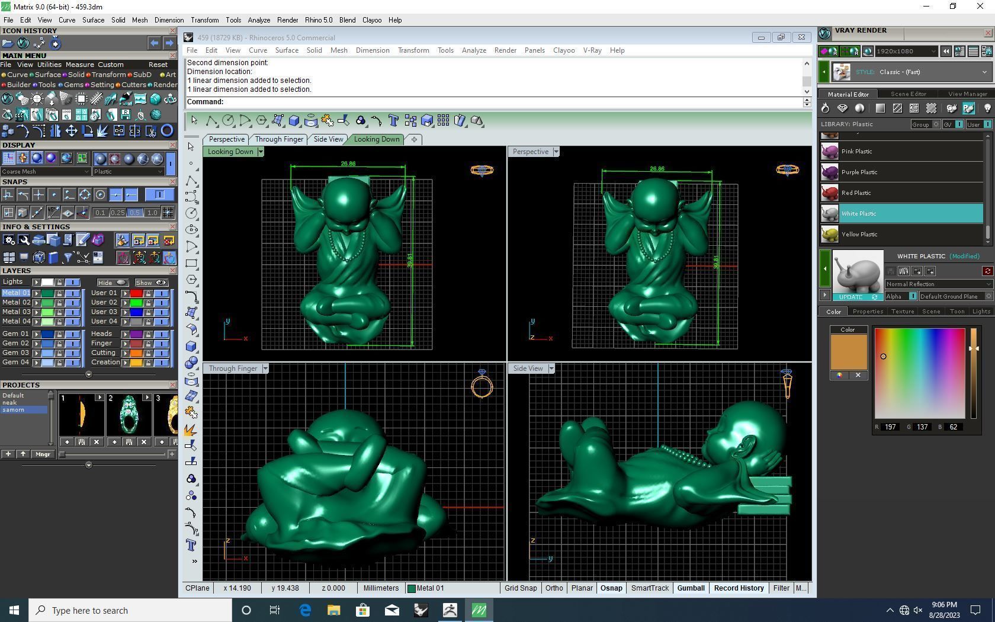This screenshot has width=995, height=622.
Task: Click the lightbulb icon in Material Editor
Action: pos(987,108)
